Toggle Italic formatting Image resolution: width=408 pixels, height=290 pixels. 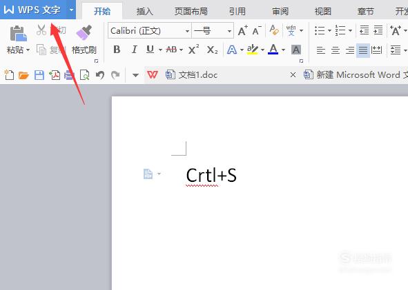(134, 50)
